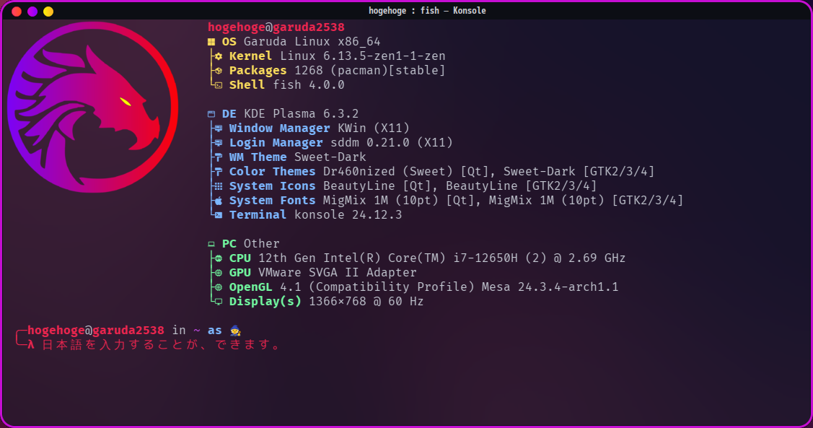Viewport: 813px width, 428px height.
Task: Click the System Icons grid icon
Action: point(219,186)
